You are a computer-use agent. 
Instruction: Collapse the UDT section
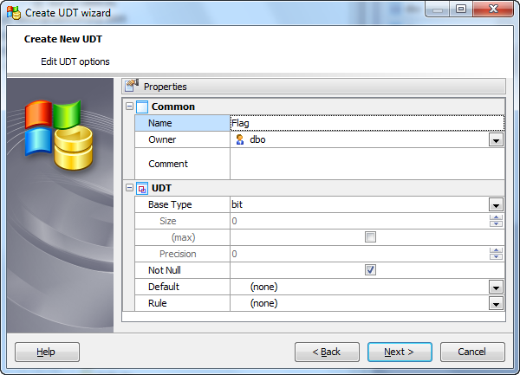(x=130, y=188)
